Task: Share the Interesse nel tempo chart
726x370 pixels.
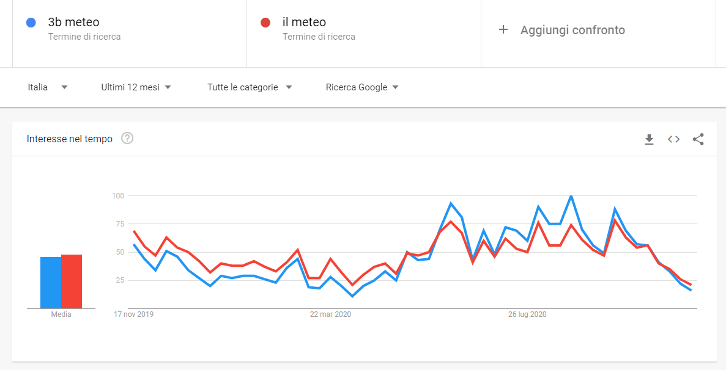Action: coord(698,139)
